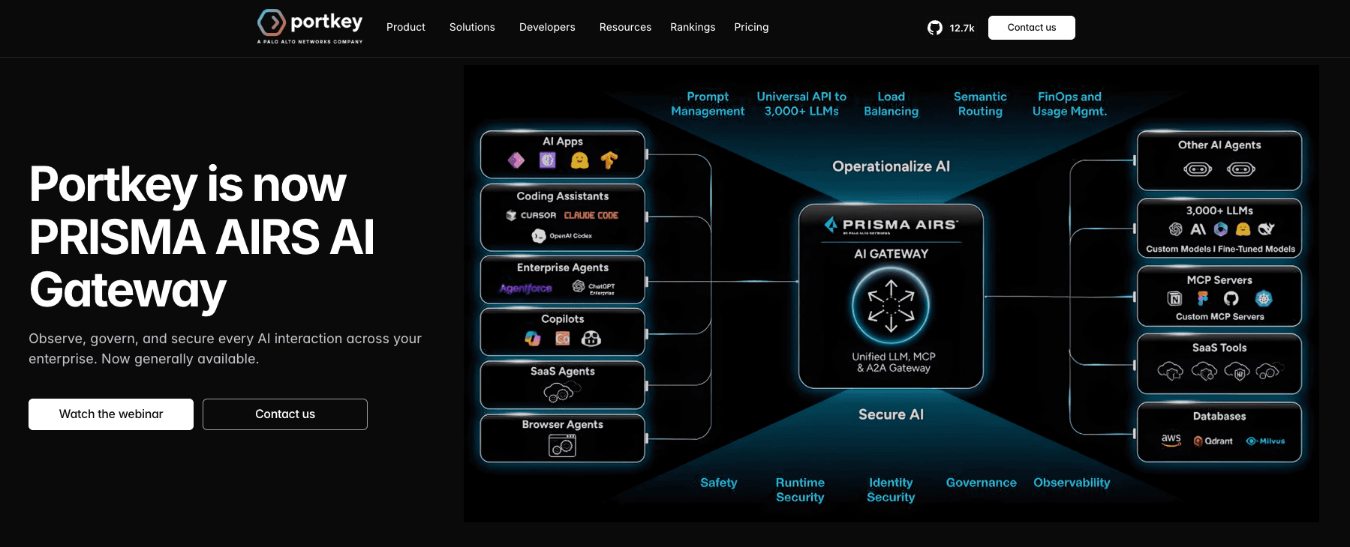The image size is (1350, 547).
Task: Click the purple diamond icon under AI Apps
Action: 516,160
